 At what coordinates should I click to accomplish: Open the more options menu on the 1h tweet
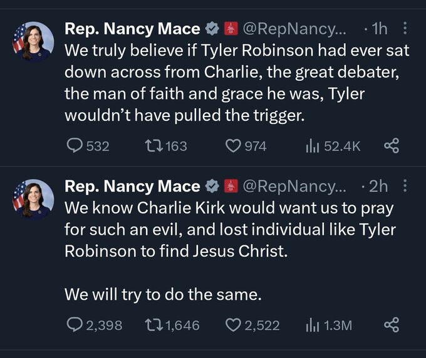pyautogui.click(x=405, y=28)
